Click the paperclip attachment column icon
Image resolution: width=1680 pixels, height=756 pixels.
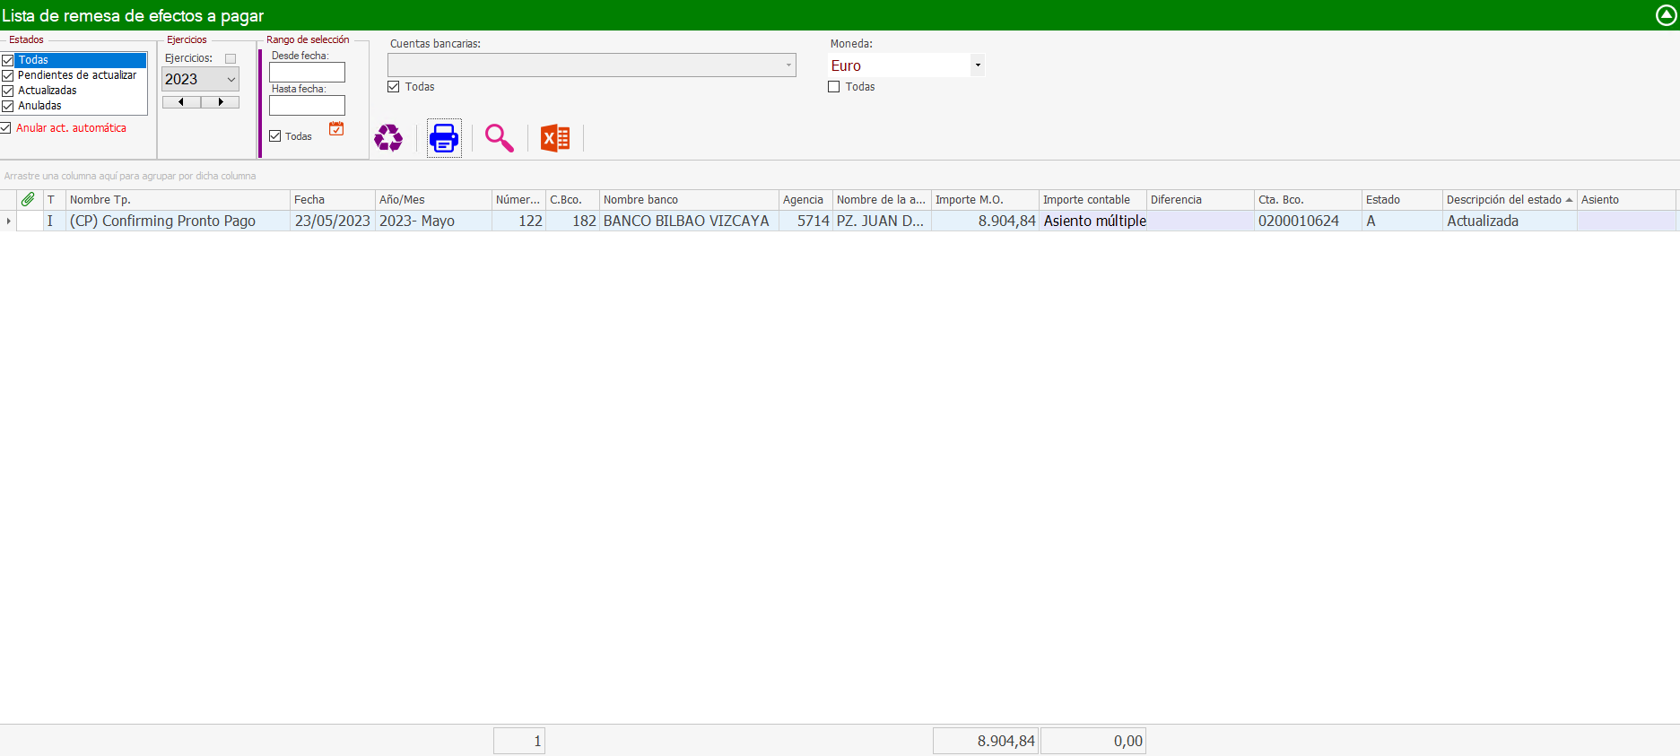(x=28, y=199)
